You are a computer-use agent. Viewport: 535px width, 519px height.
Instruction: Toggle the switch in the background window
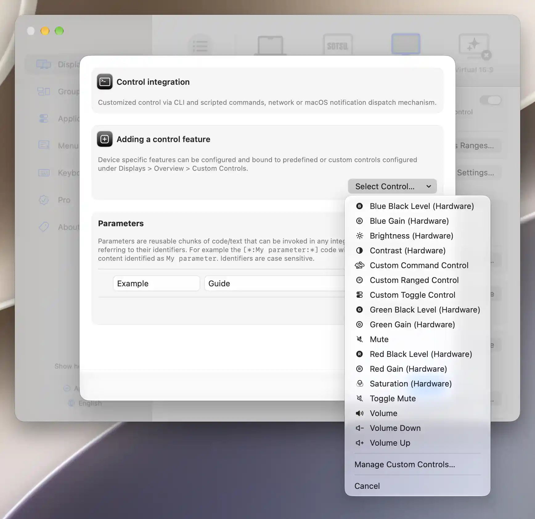click(x=490, y=100)
